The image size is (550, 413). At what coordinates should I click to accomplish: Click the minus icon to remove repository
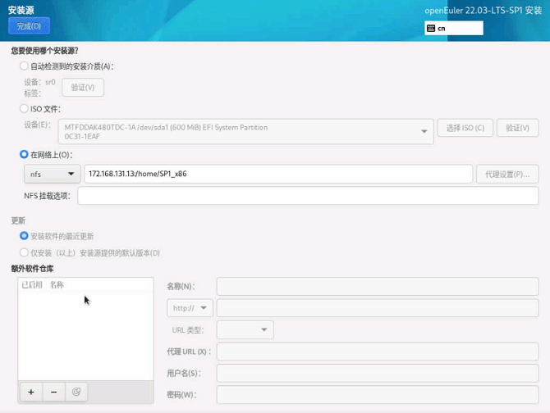(x=53, y=392)
